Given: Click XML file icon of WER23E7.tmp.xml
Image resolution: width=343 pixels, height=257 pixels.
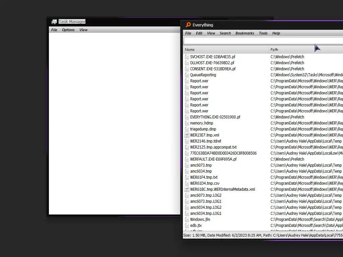Looking at the screenshot, I should pos(187,135).
